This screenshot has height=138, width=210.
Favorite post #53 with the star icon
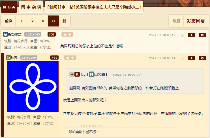click(x=192, y=35)
